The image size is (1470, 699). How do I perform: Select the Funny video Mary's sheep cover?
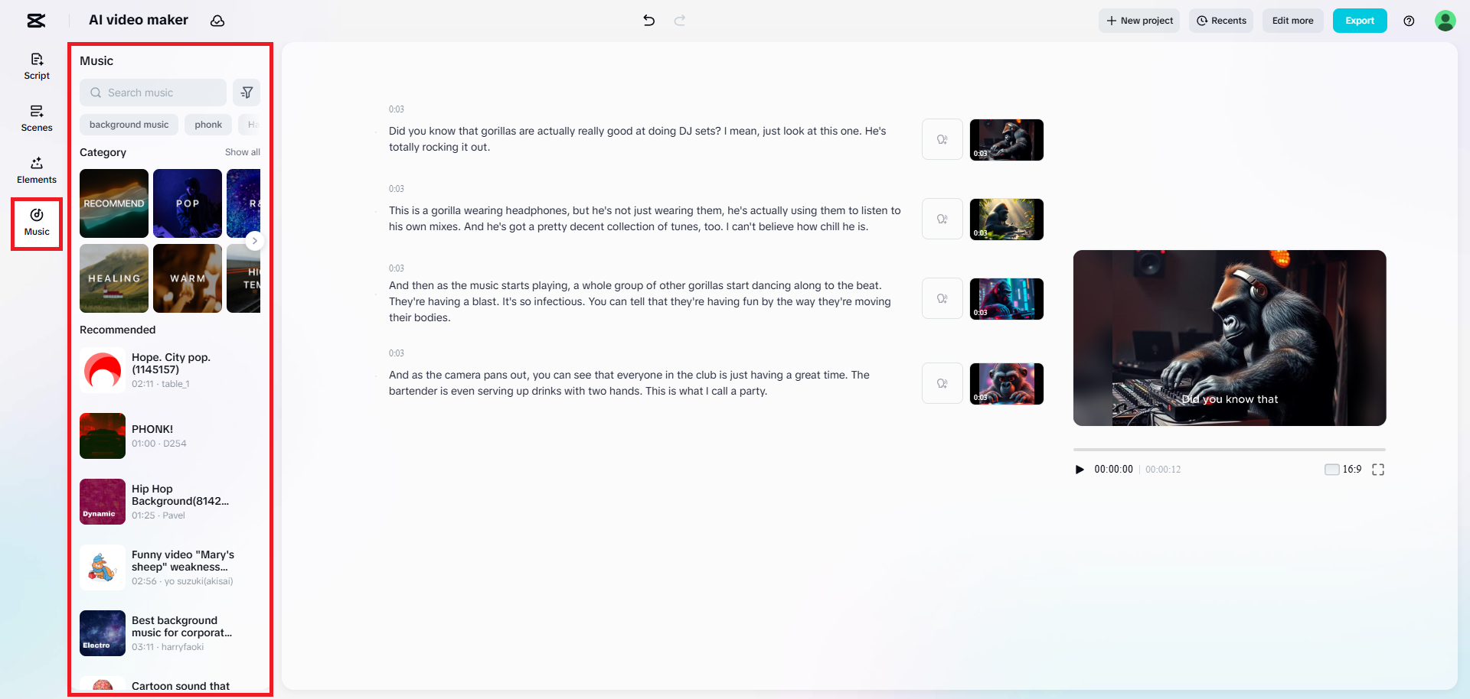point(103,567)
